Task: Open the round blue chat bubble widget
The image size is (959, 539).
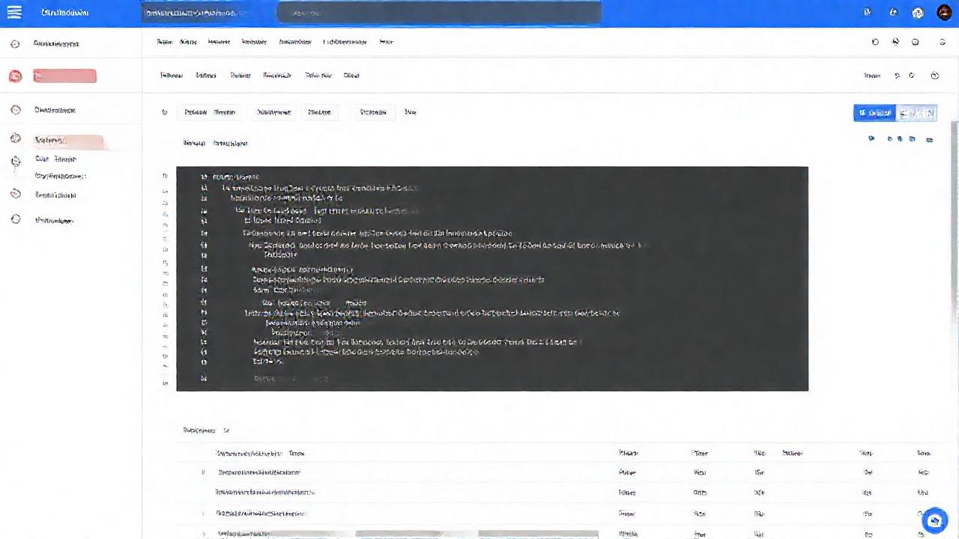Action: (934, 520)
